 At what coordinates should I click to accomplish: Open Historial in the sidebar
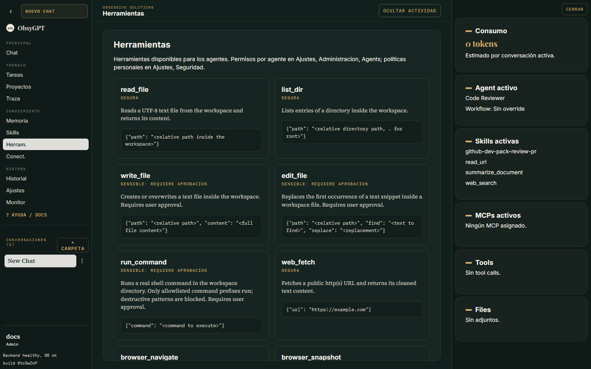pos(46,178)
